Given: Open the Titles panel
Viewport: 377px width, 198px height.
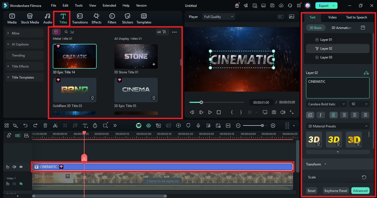Looking at the screenshot, I should (x=63, y=18).
